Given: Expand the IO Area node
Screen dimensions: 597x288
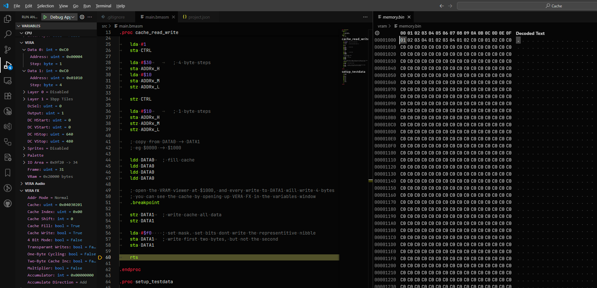Looking at the screenshot, I should [24, 162].
